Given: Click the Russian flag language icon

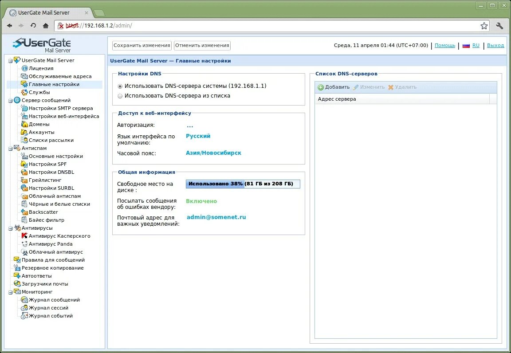Looking at the screenshot, I should (x=466, y=46).
